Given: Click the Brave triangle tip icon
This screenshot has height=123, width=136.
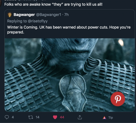Looking at the screenshot, I should click(x=104, y=118).
